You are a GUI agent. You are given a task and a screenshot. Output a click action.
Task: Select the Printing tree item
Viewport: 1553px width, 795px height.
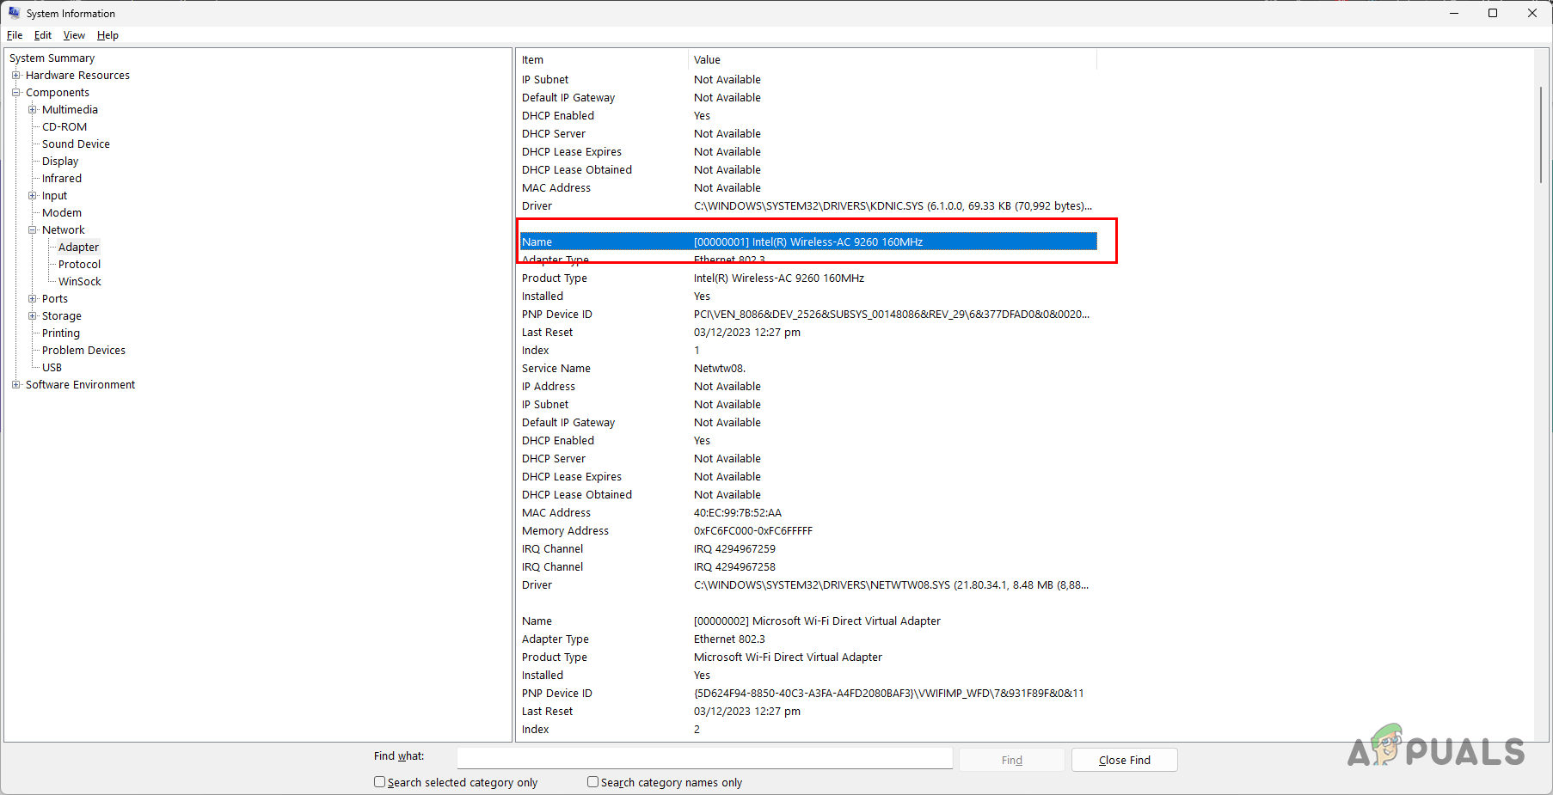(61, 333)
